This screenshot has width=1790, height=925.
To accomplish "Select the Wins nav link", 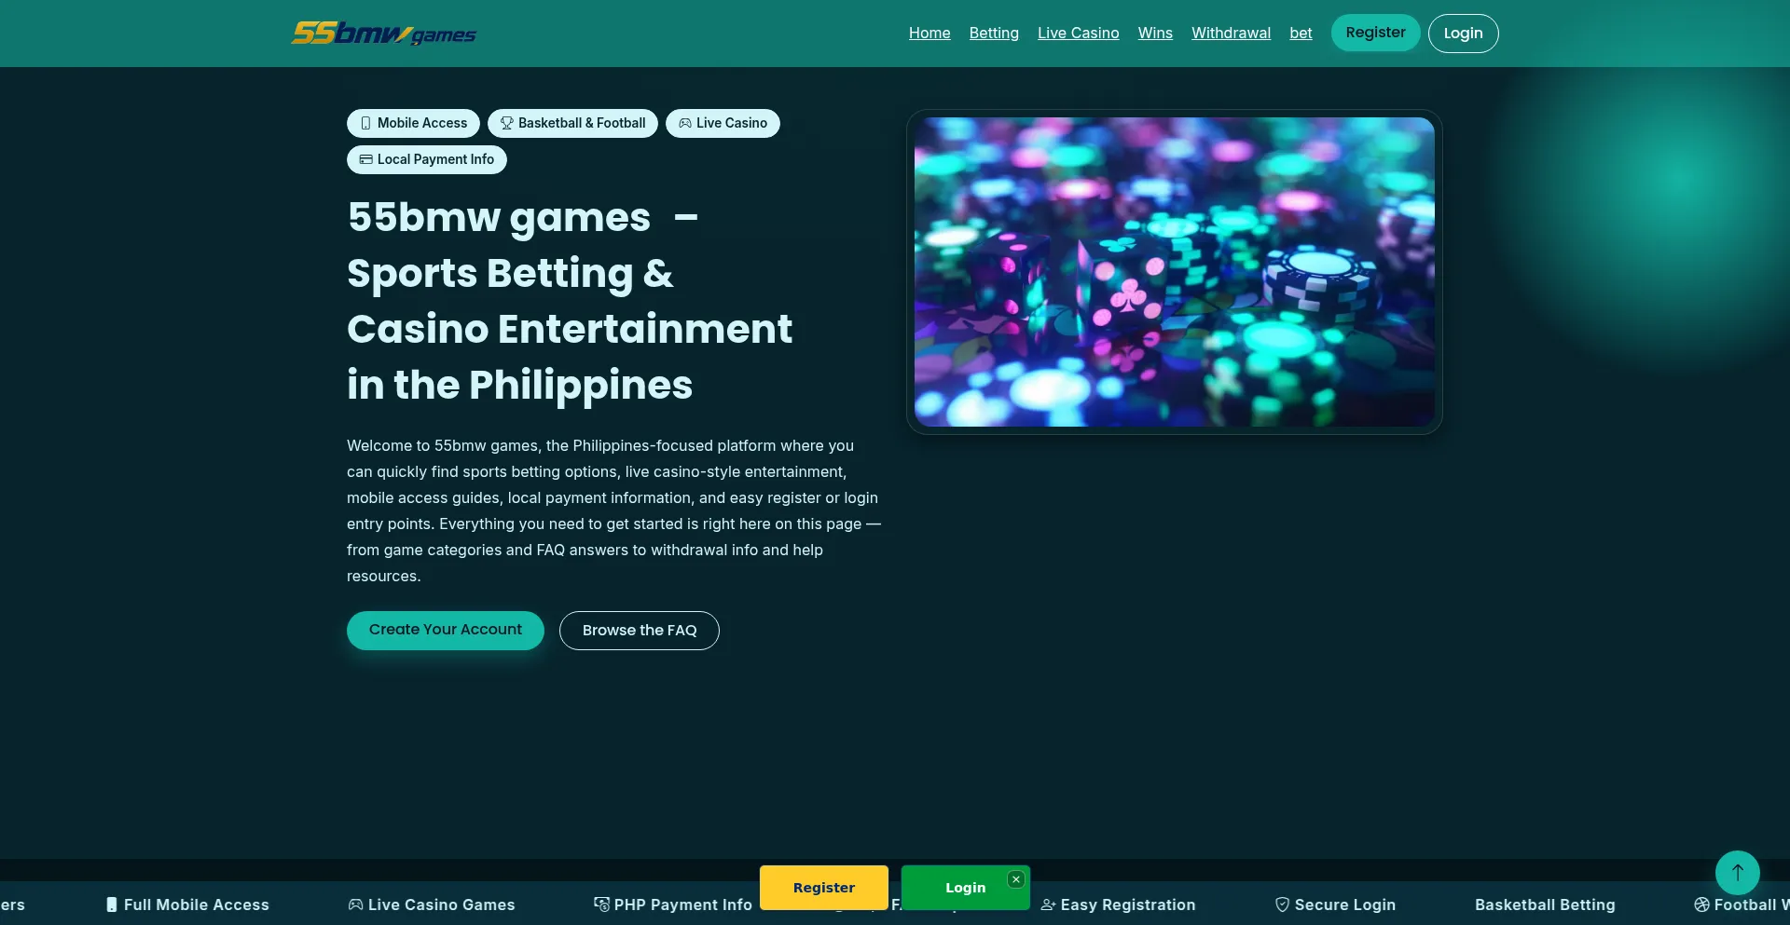I will point(1155,34).
